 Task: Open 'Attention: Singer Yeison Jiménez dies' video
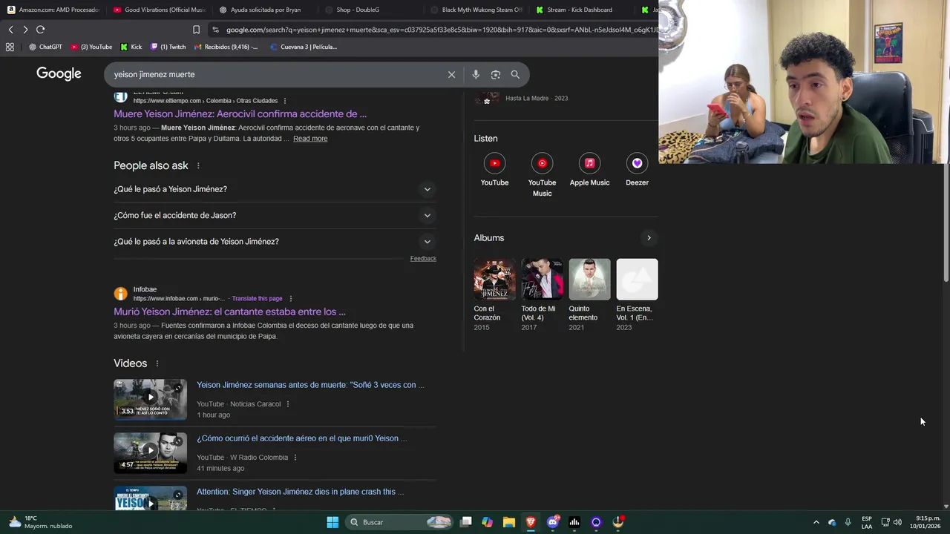(x=300, y=492)
